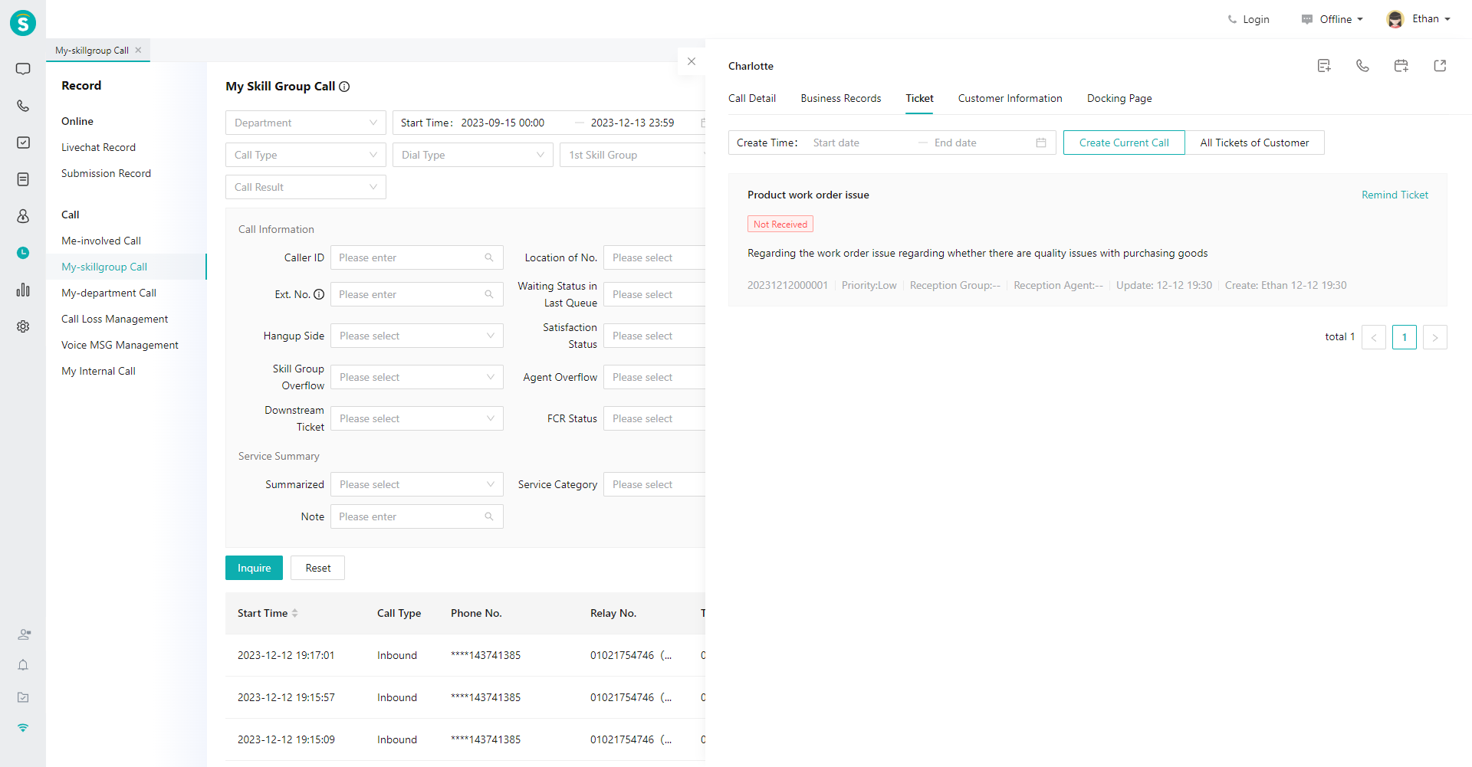Image resolution: width=1472 pixels, height=767 pixels.
Task: Open the Skill Group Overflow dropdown
Action: point(417,377)
